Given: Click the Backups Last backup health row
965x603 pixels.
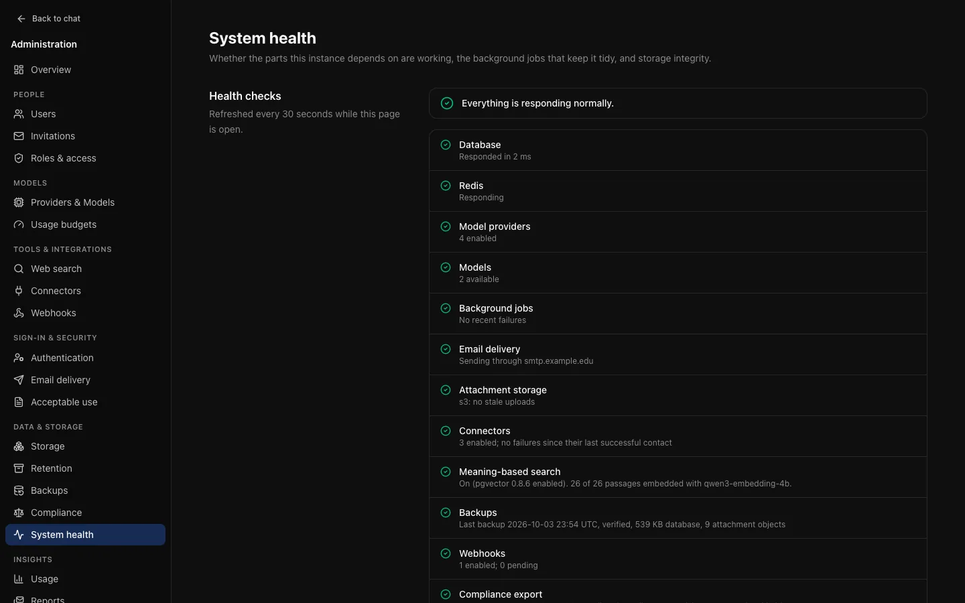Looking at the screenshot, I should coord(678,518).
